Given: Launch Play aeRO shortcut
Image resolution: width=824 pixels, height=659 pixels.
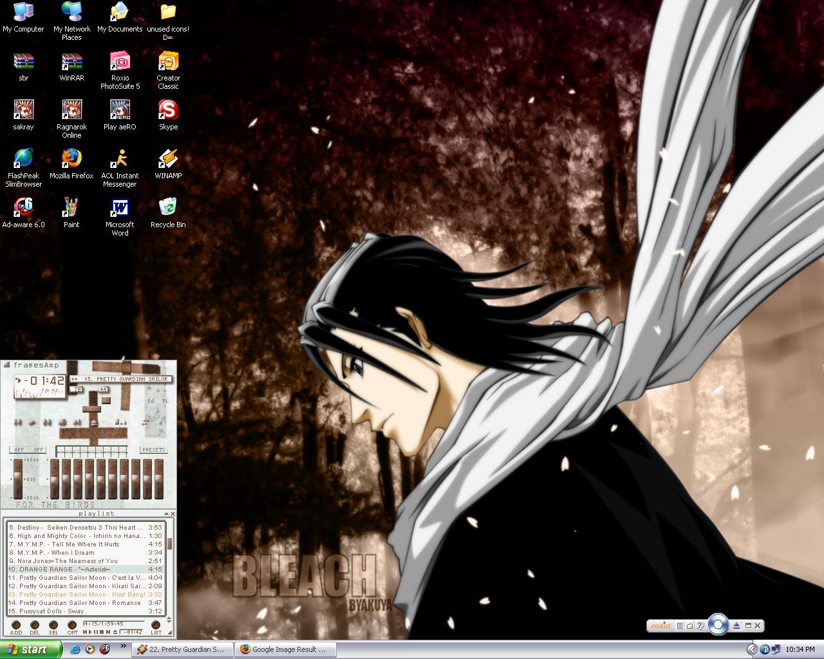Looking at the screenshot, I should 120,116.
